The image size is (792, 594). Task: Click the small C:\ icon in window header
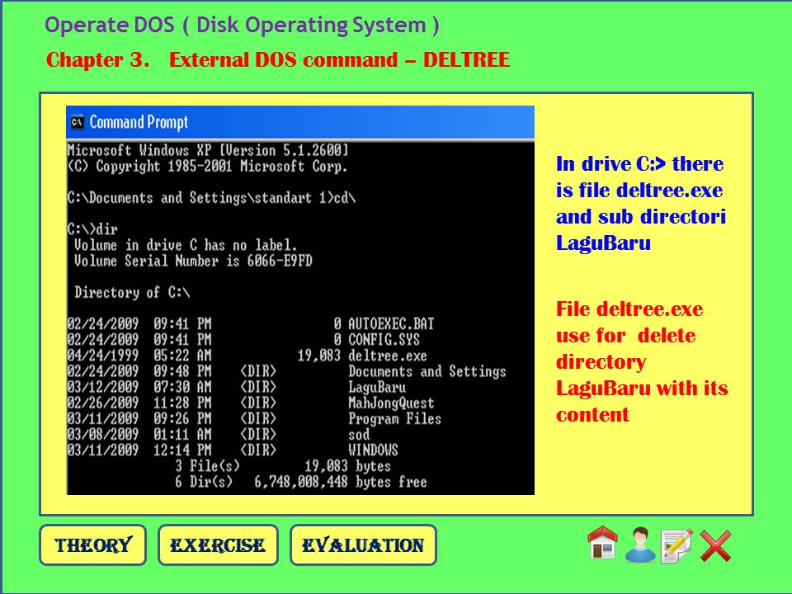tap(78, 121)
